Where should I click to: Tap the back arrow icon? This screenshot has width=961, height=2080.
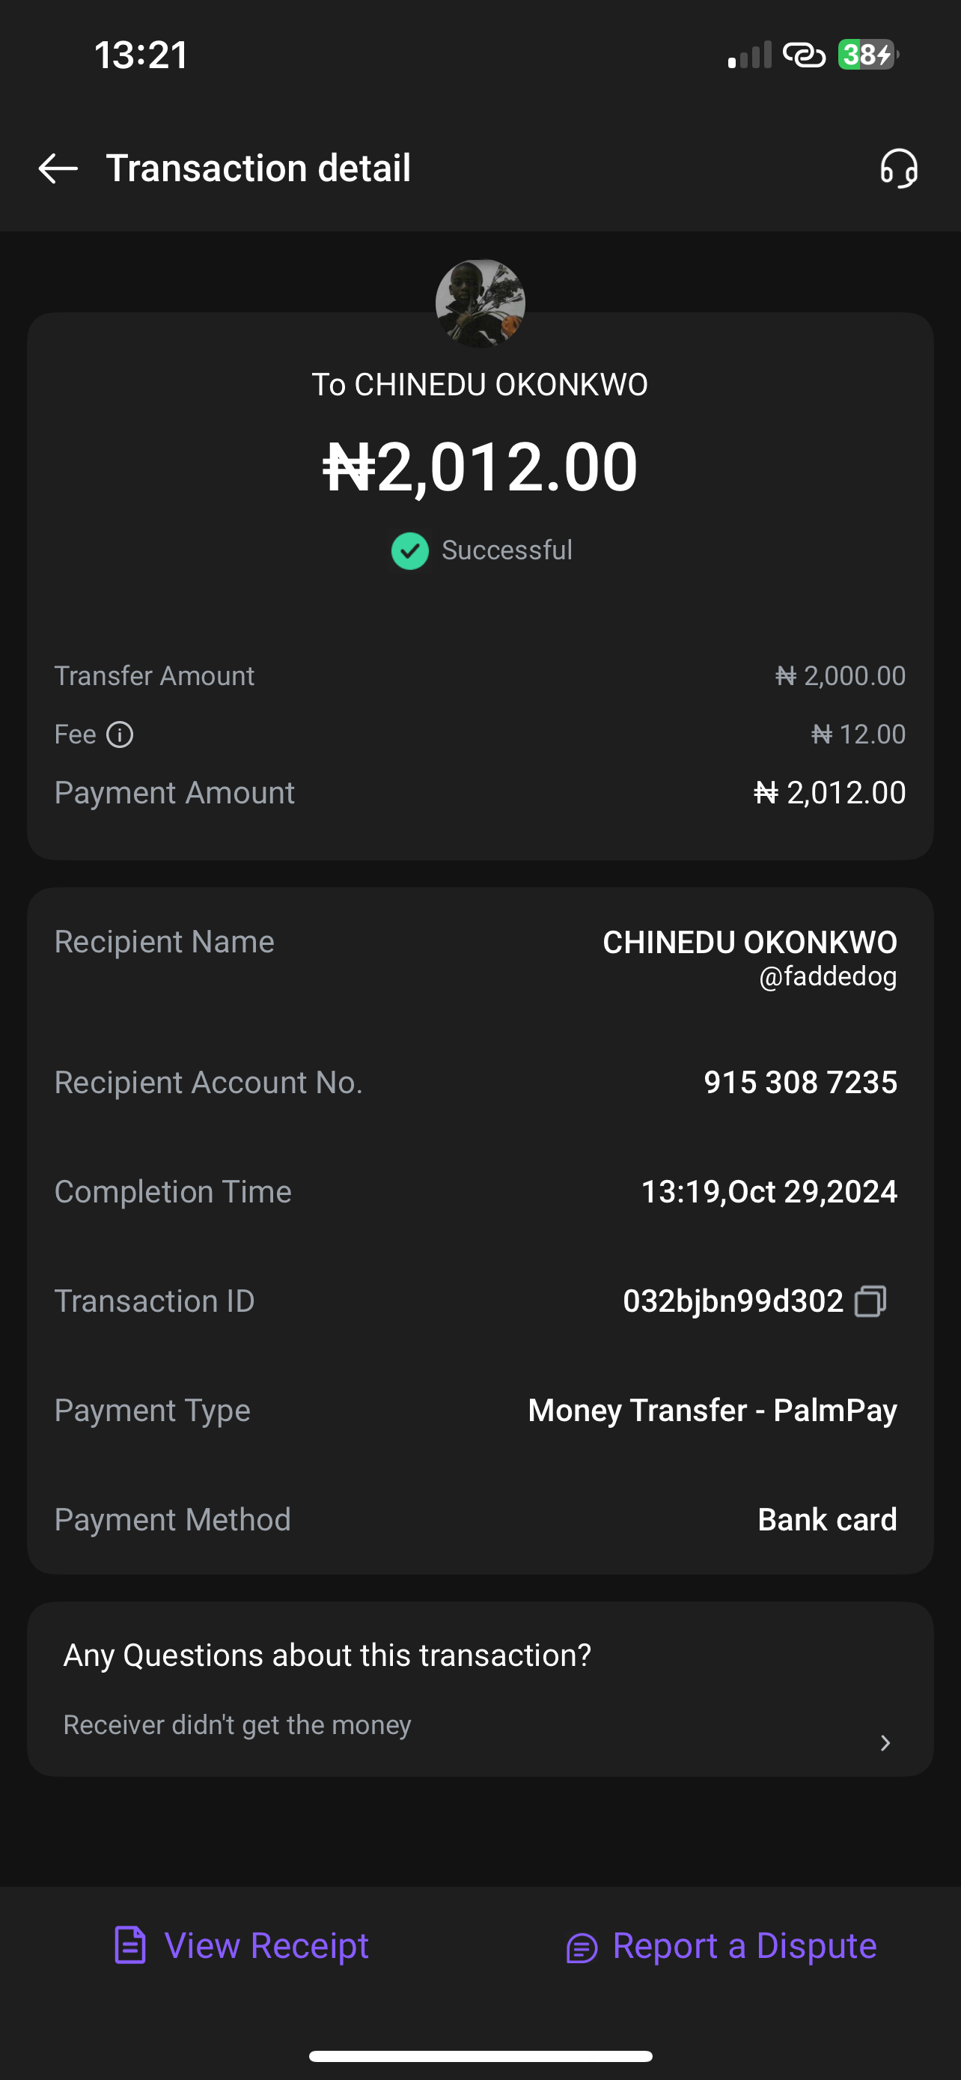click(58, 168)
